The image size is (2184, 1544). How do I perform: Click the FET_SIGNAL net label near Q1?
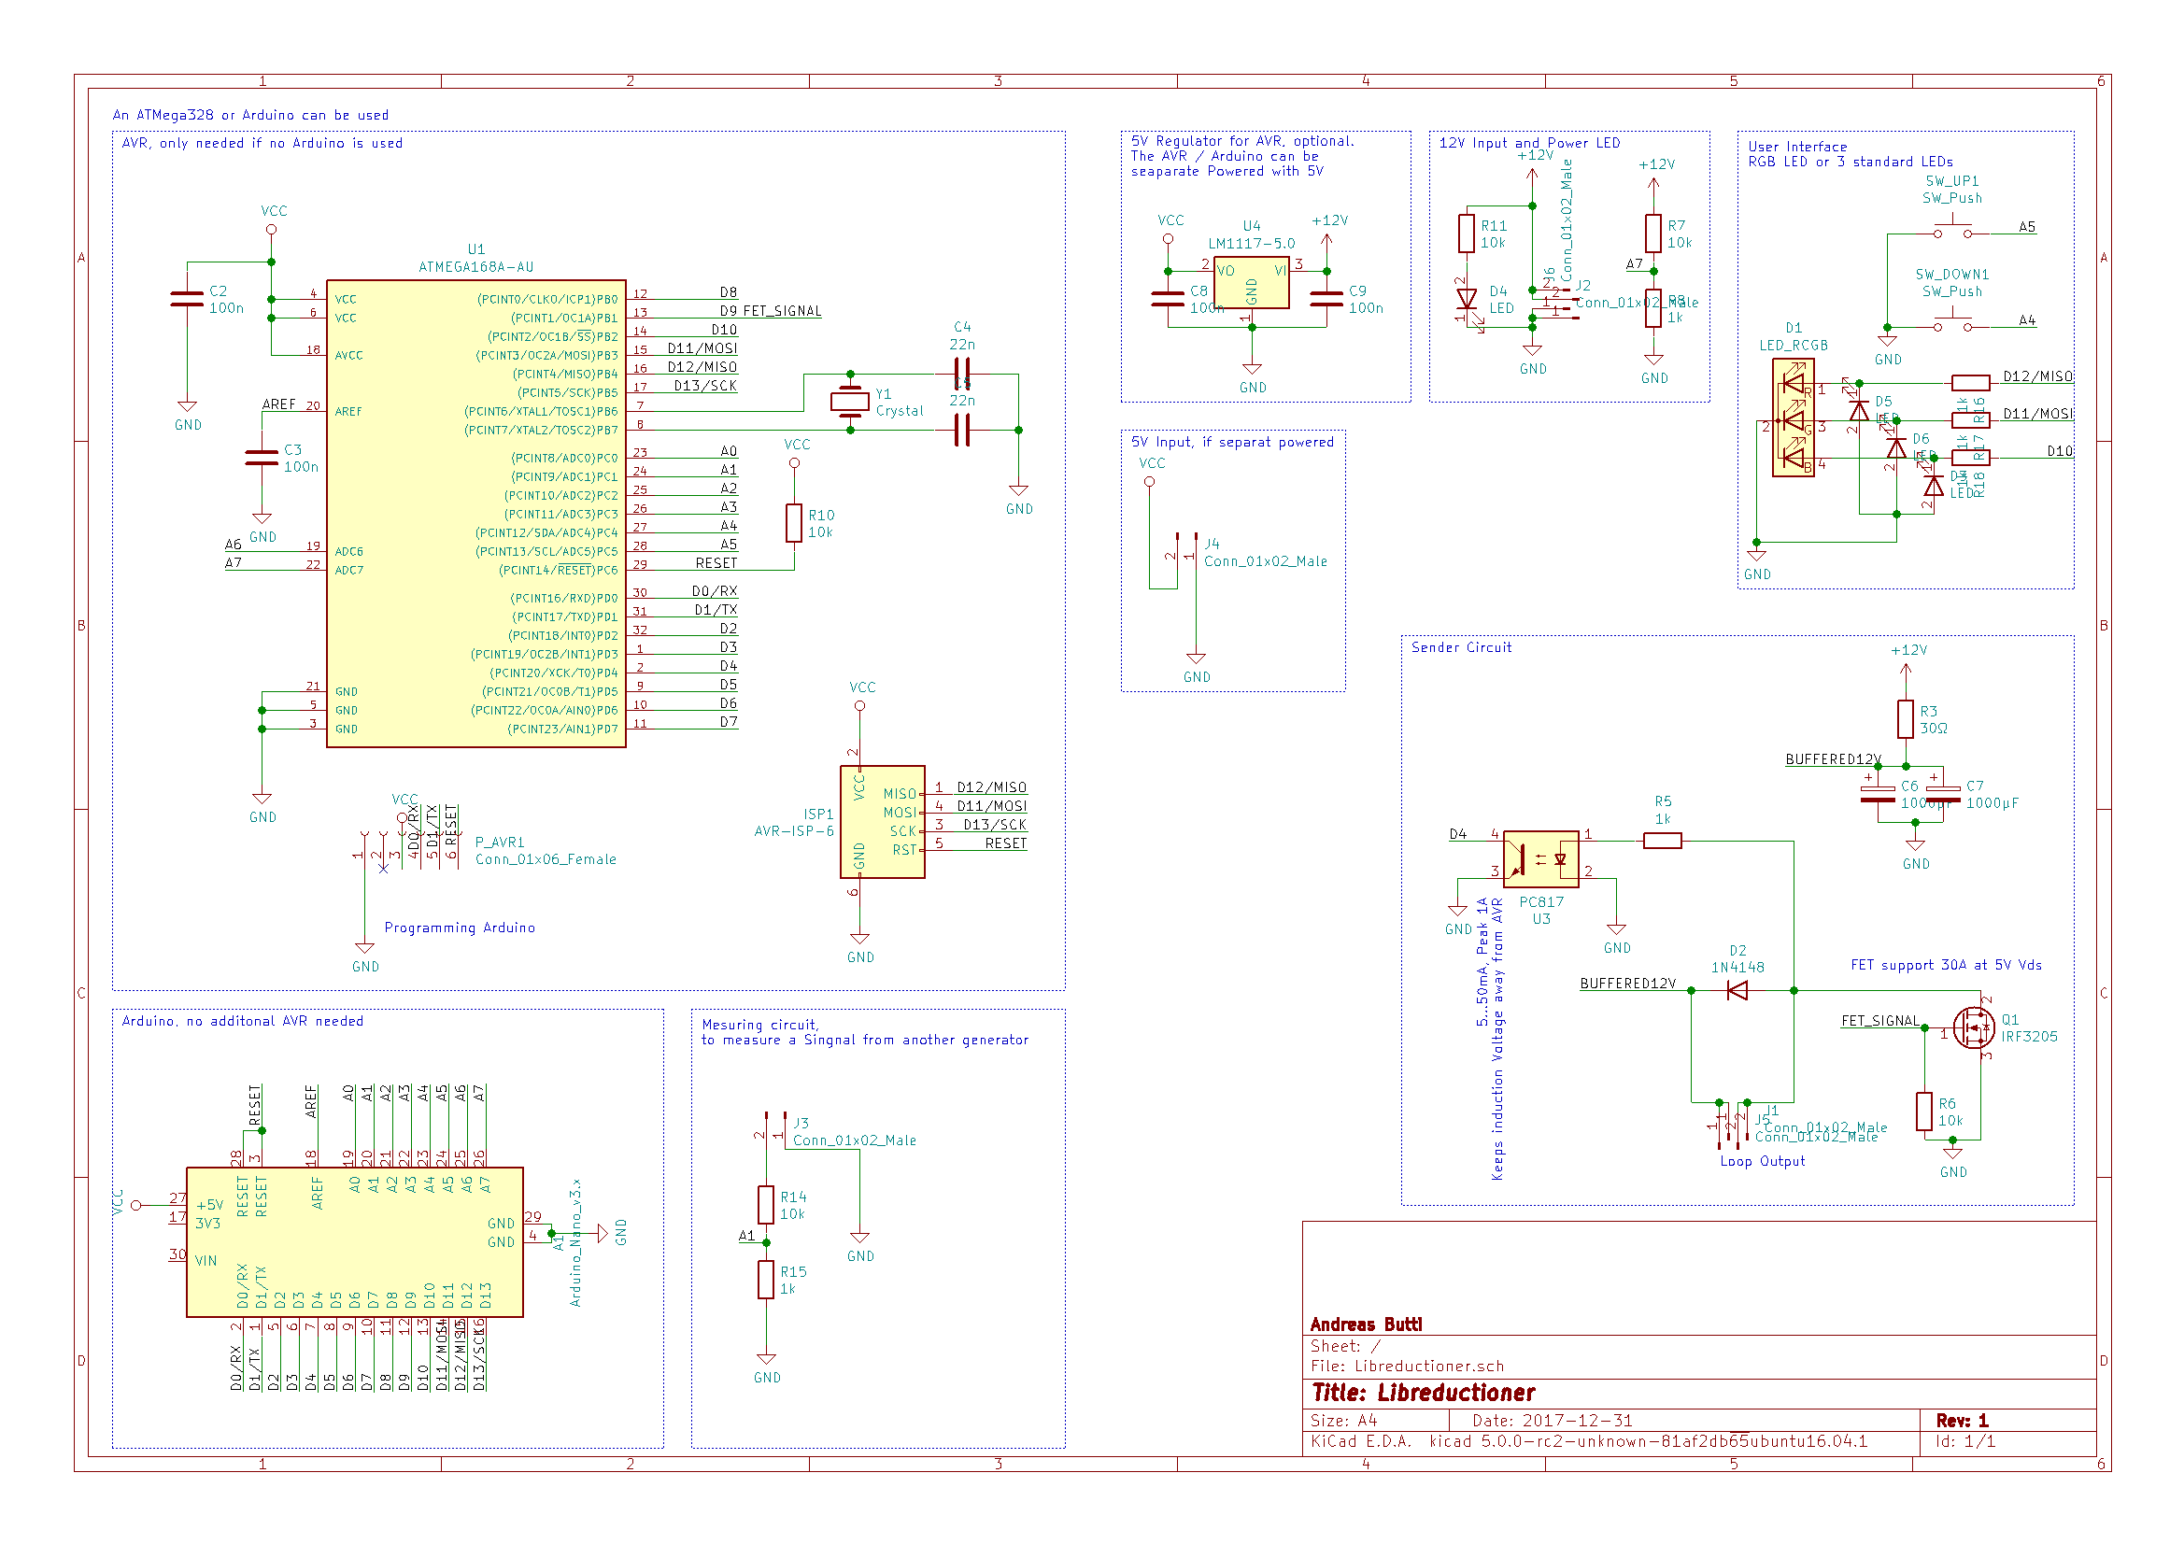pyautogui.click(x=1879, y=1021)
